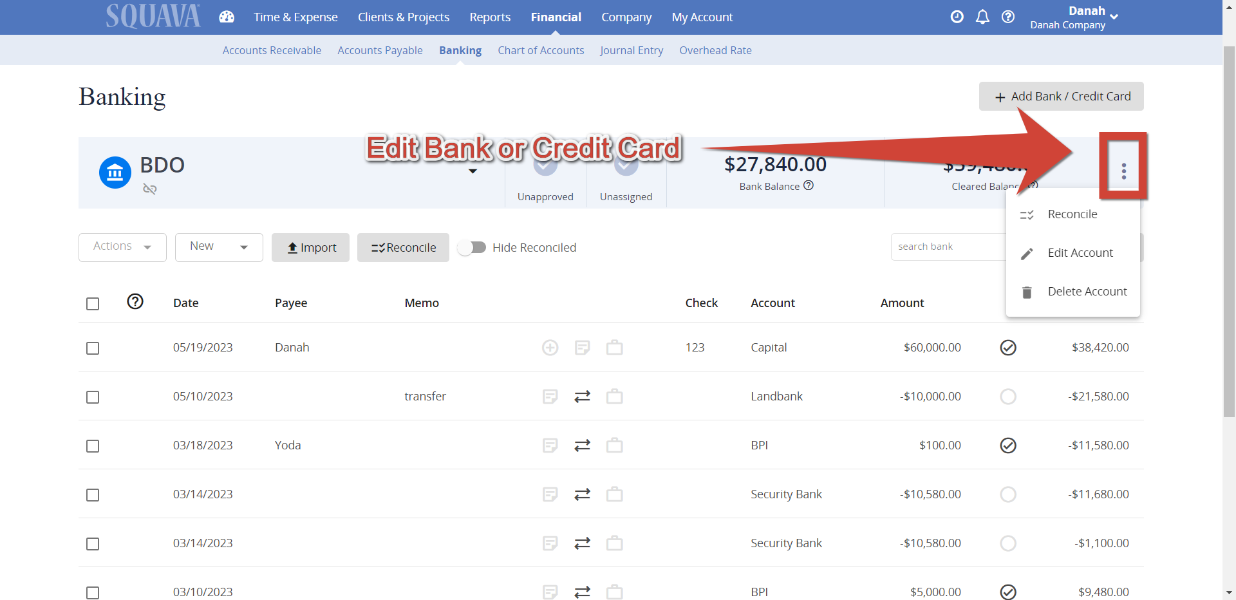Enable Hide Reconciled

473,247
